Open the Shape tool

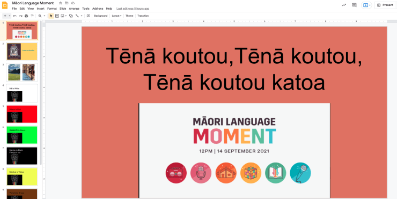71,16
